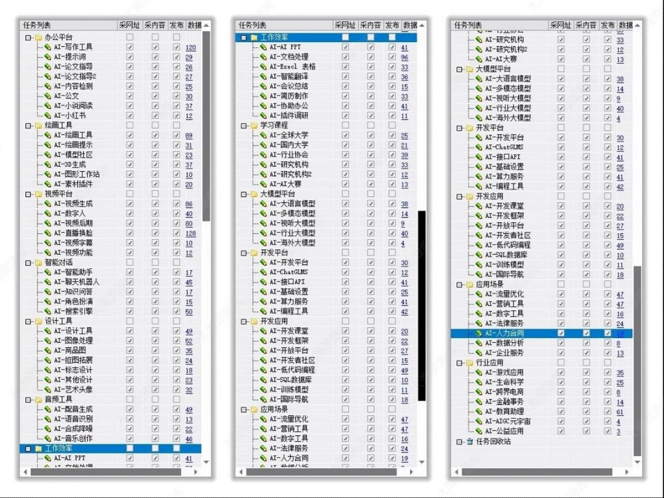This screenshot has width=664, height=498.
Task: Click 发布 column header in middle panel
Action: click(x=392, y=25)
